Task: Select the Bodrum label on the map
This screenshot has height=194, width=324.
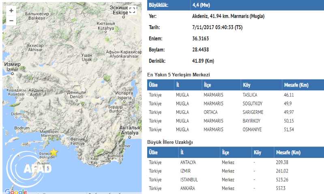Action: click(22, 128)
